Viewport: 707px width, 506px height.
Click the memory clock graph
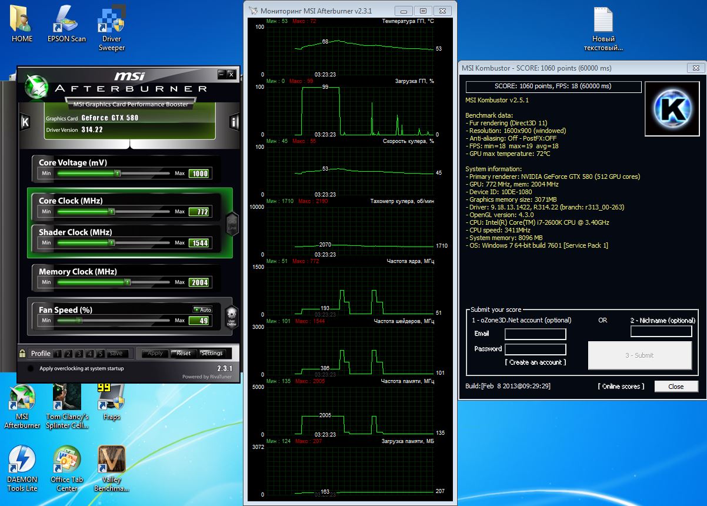(349, 411)
